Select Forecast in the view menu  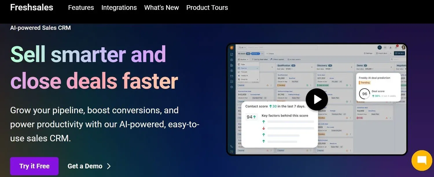coord(244,72)
